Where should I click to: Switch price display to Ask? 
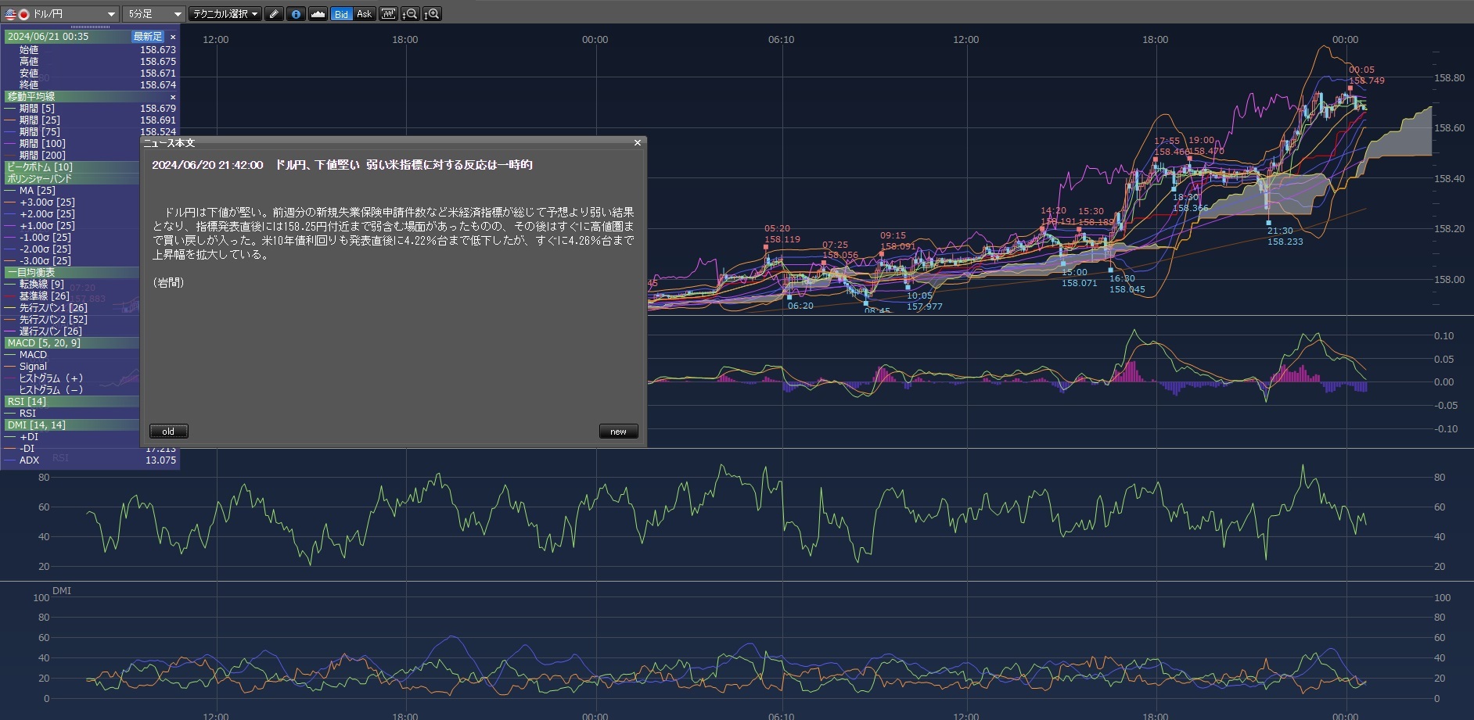(x=364, y=14)
